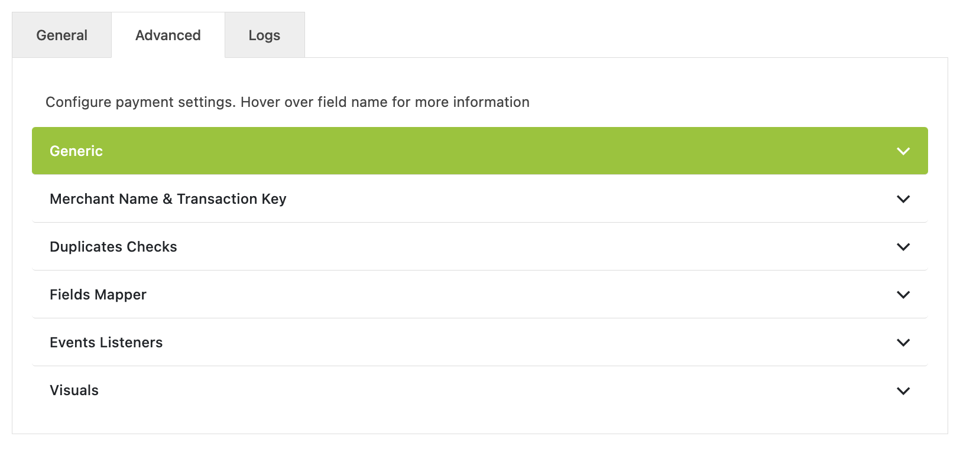The height and width of the screenshot is (456, 960).
Task: Click the middle of the green Generic bar
Action: click(479, 151)
